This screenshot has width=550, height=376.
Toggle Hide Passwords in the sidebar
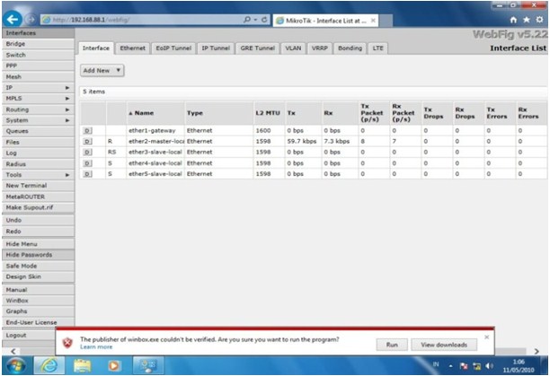point(38,255)
